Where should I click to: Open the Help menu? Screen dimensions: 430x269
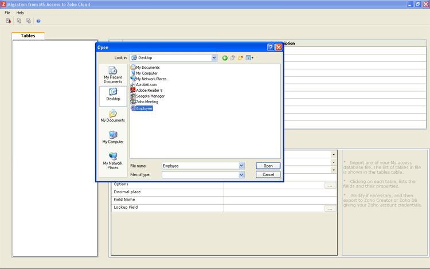point(20,13)
